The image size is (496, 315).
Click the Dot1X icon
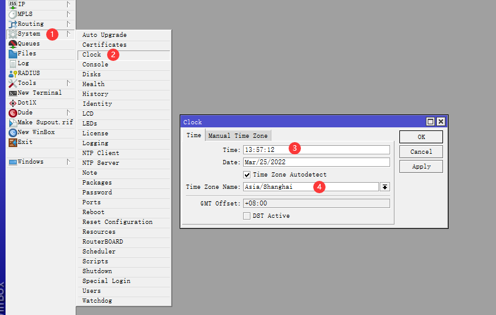tap(13, 103)
